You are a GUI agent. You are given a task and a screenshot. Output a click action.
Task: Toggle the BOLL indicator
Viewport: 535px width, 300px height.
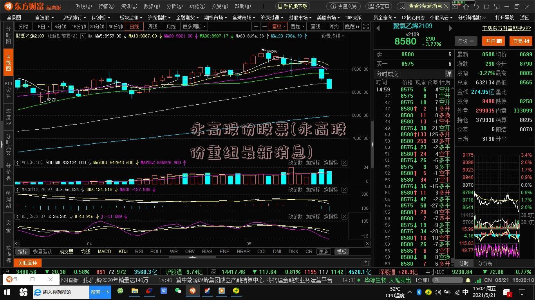point(156,252)
